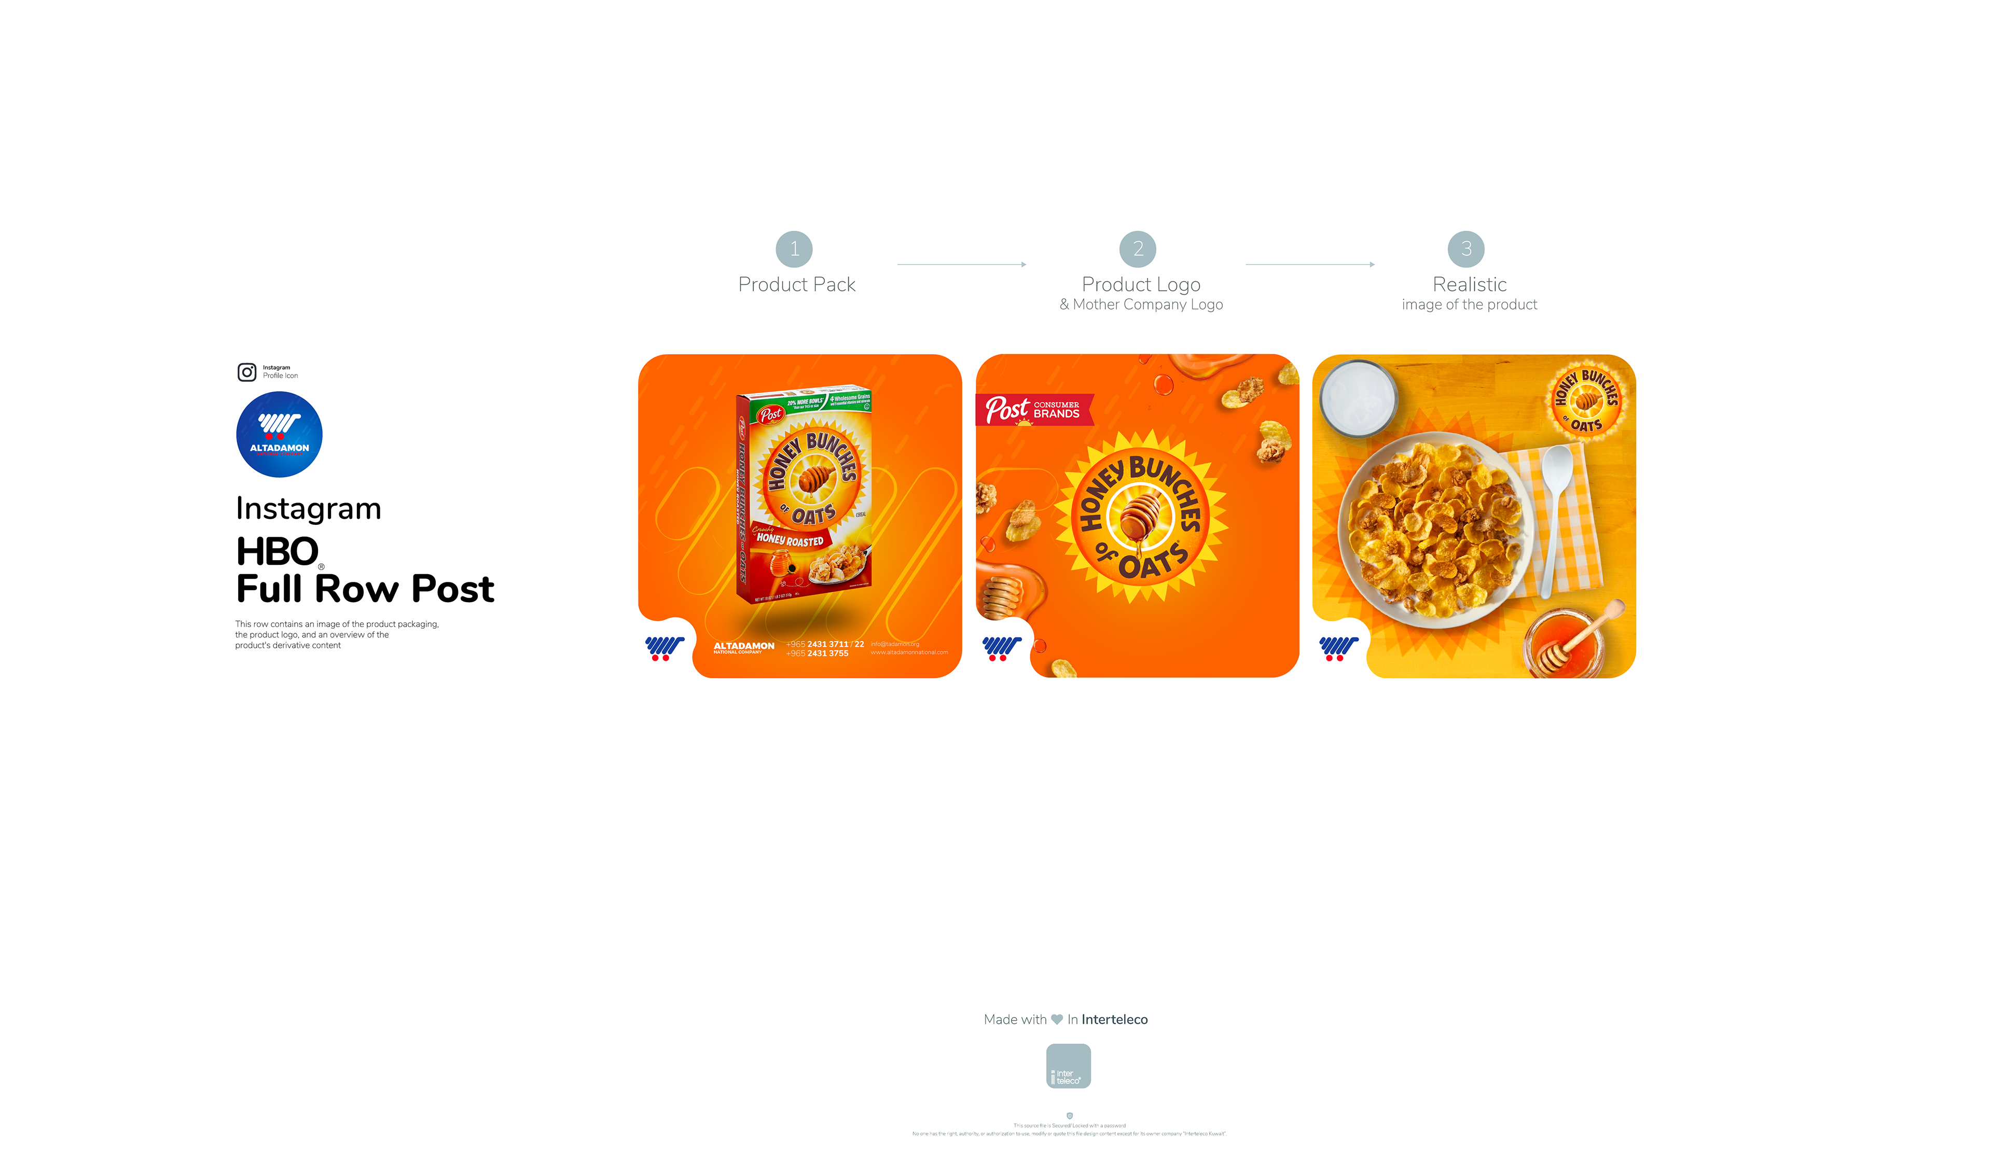Click the www.altadamonnational.com website address
Screen dimensions: 1992x1168
pyautogui.click(x=909, y=653)
